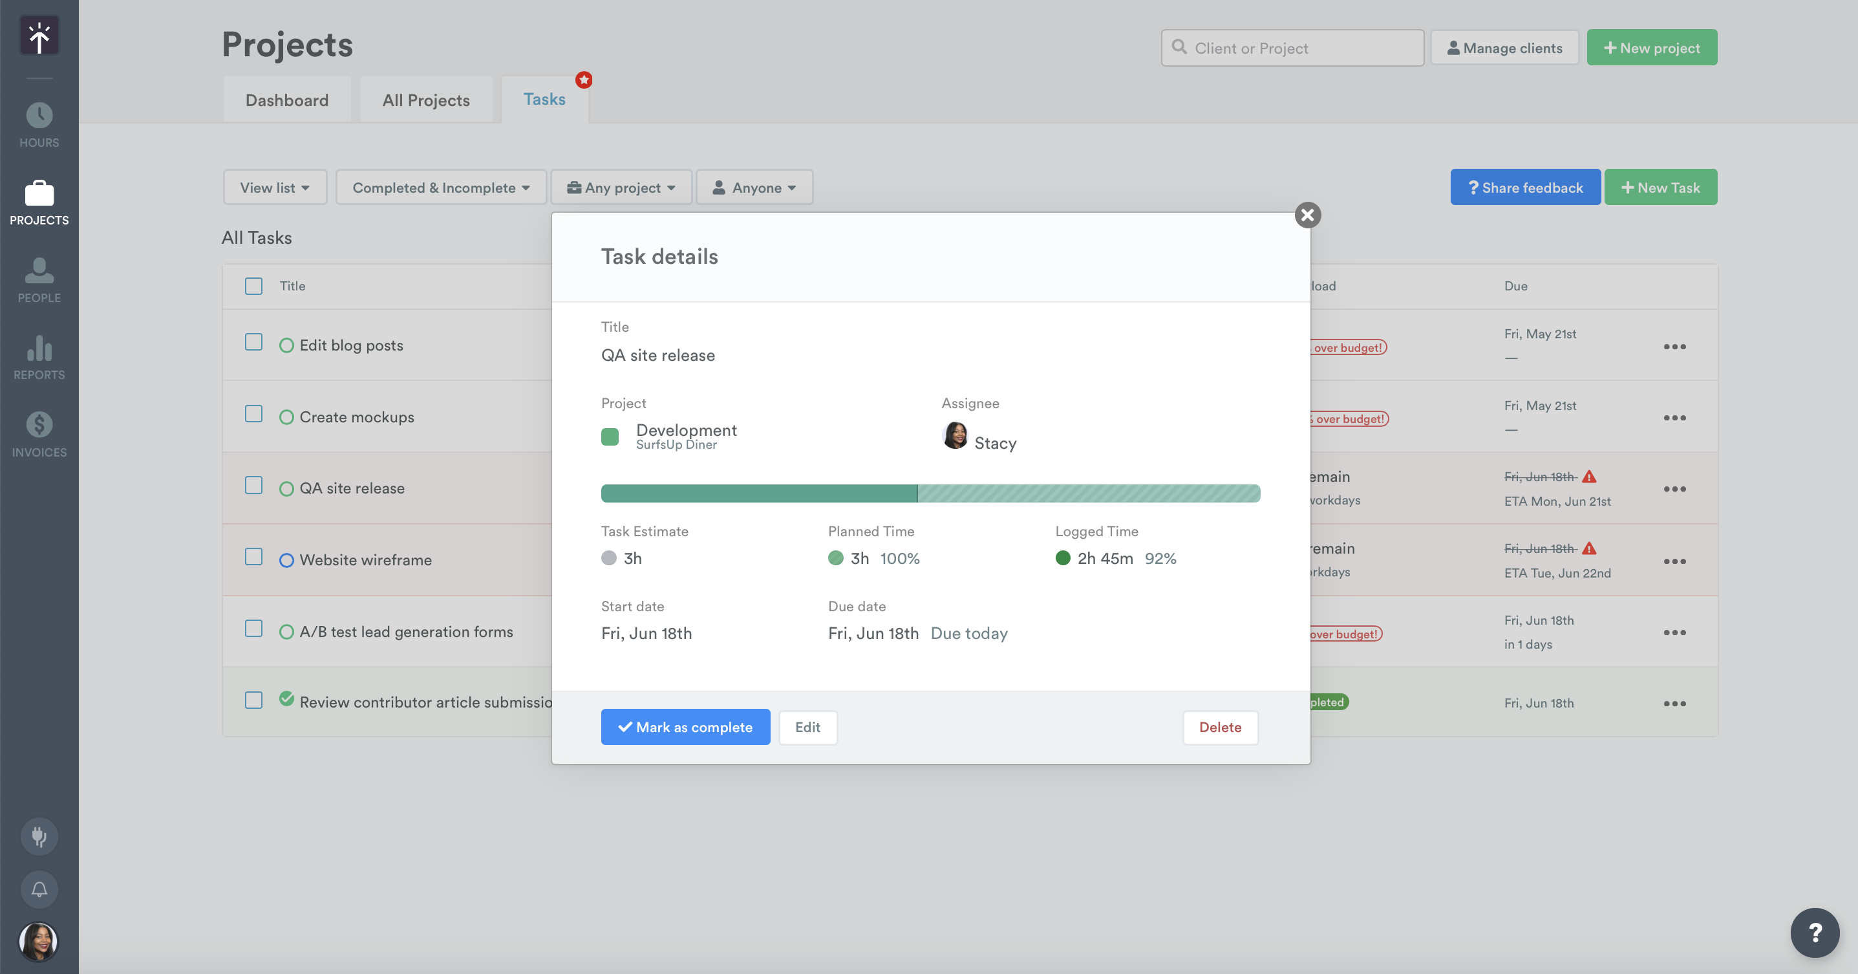
Task: Open the People section icon
Action: 39,271
